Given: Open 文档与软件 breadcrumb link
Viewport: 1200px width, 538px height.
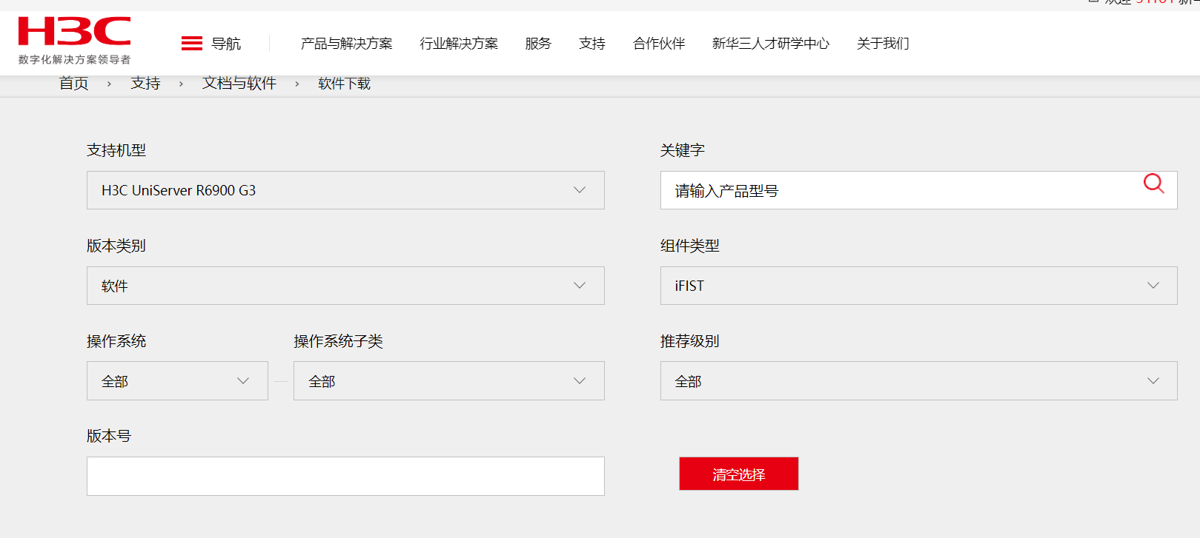Looking at the screenshot, I should tap(239, 84).
